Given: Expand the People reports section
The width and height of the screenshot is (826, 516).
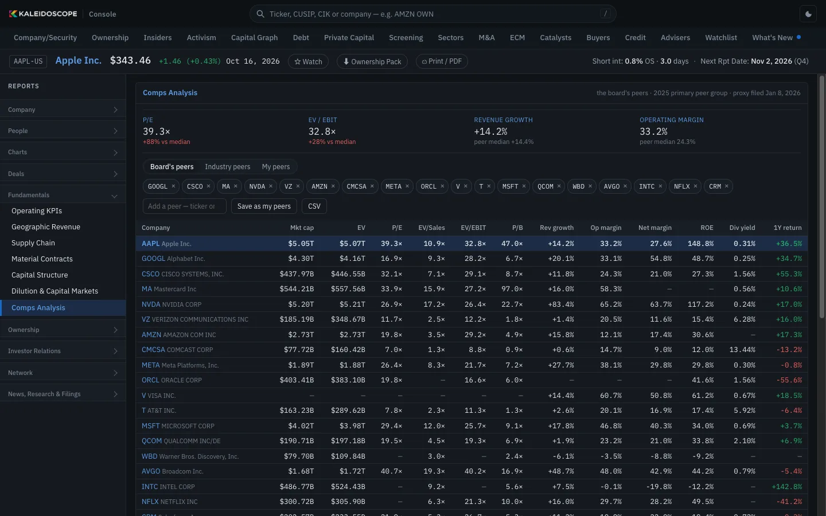Looking at the screenshot, I should pos(63,131).
